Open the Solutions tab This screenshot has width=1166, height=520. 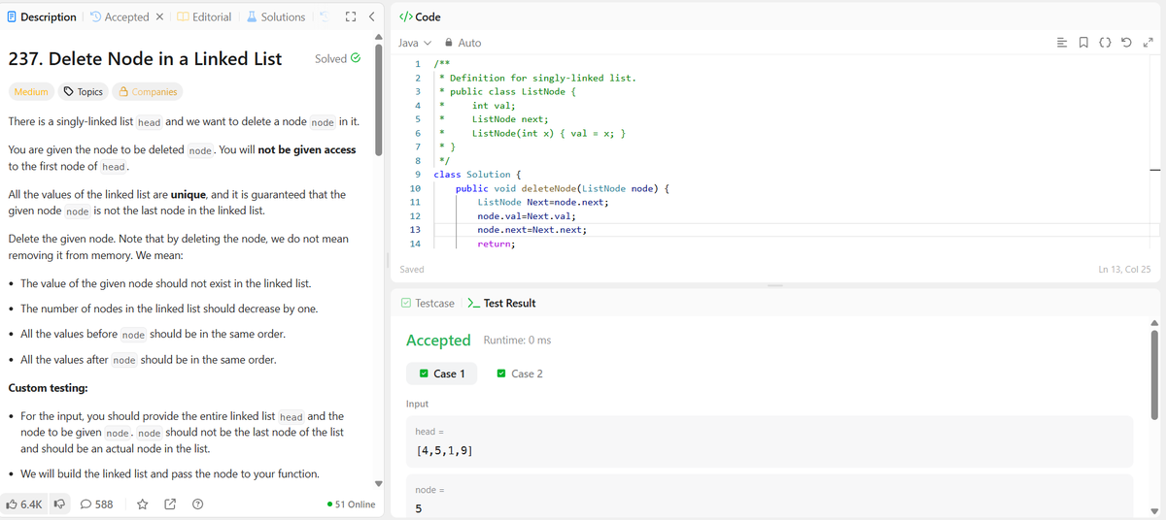[x=275, y=16]
